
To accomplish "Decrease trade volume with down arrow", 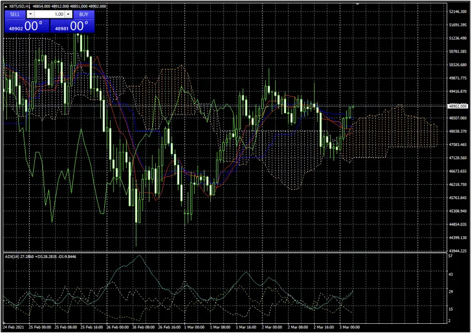I will [30, 14].
